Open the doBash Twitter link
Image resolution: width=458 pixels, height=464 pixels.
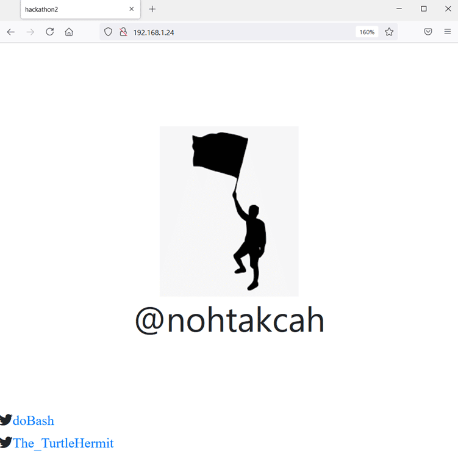point(34,421)
